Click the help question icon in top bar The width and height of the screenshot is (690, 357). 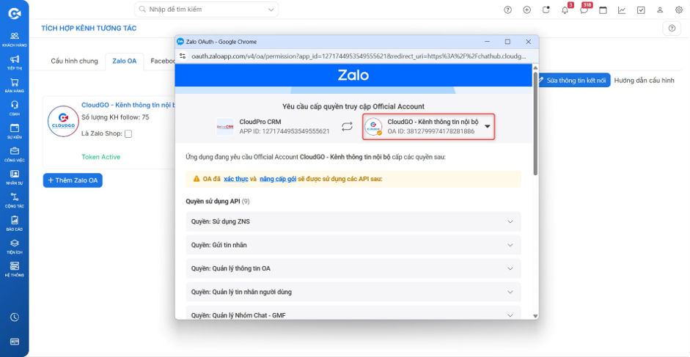point(508,10)
